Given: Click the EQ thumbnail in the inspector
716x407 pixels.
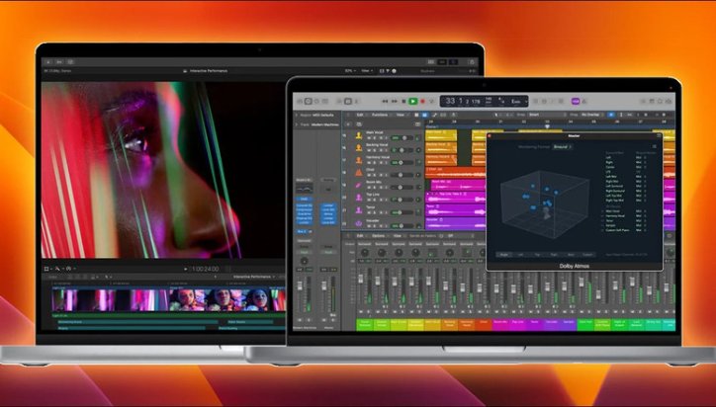Looking at the screenshot, I should point(305,188).
